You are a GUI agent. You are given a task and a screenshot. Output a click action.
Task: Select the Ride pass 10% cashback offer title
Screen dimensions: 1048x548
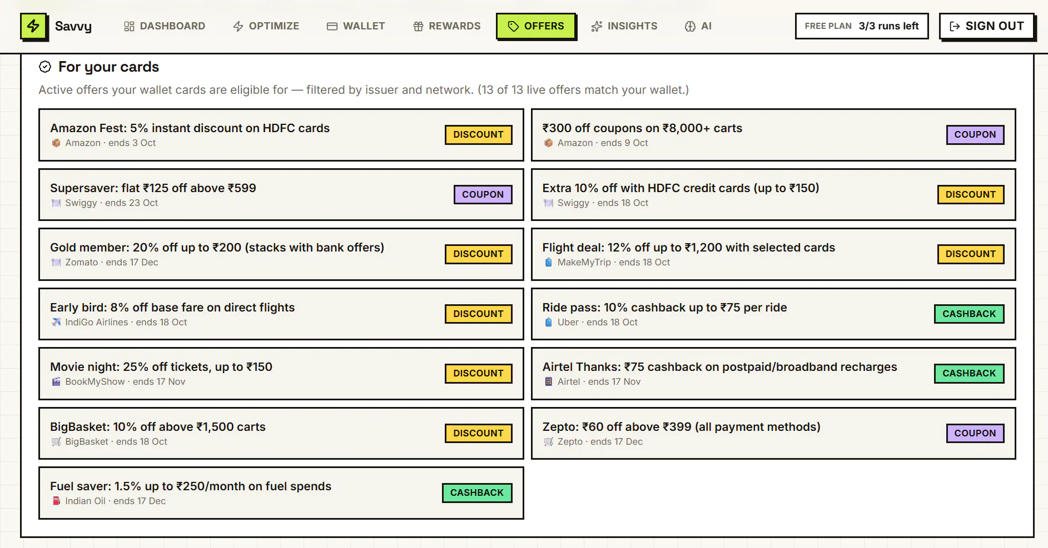665,308
